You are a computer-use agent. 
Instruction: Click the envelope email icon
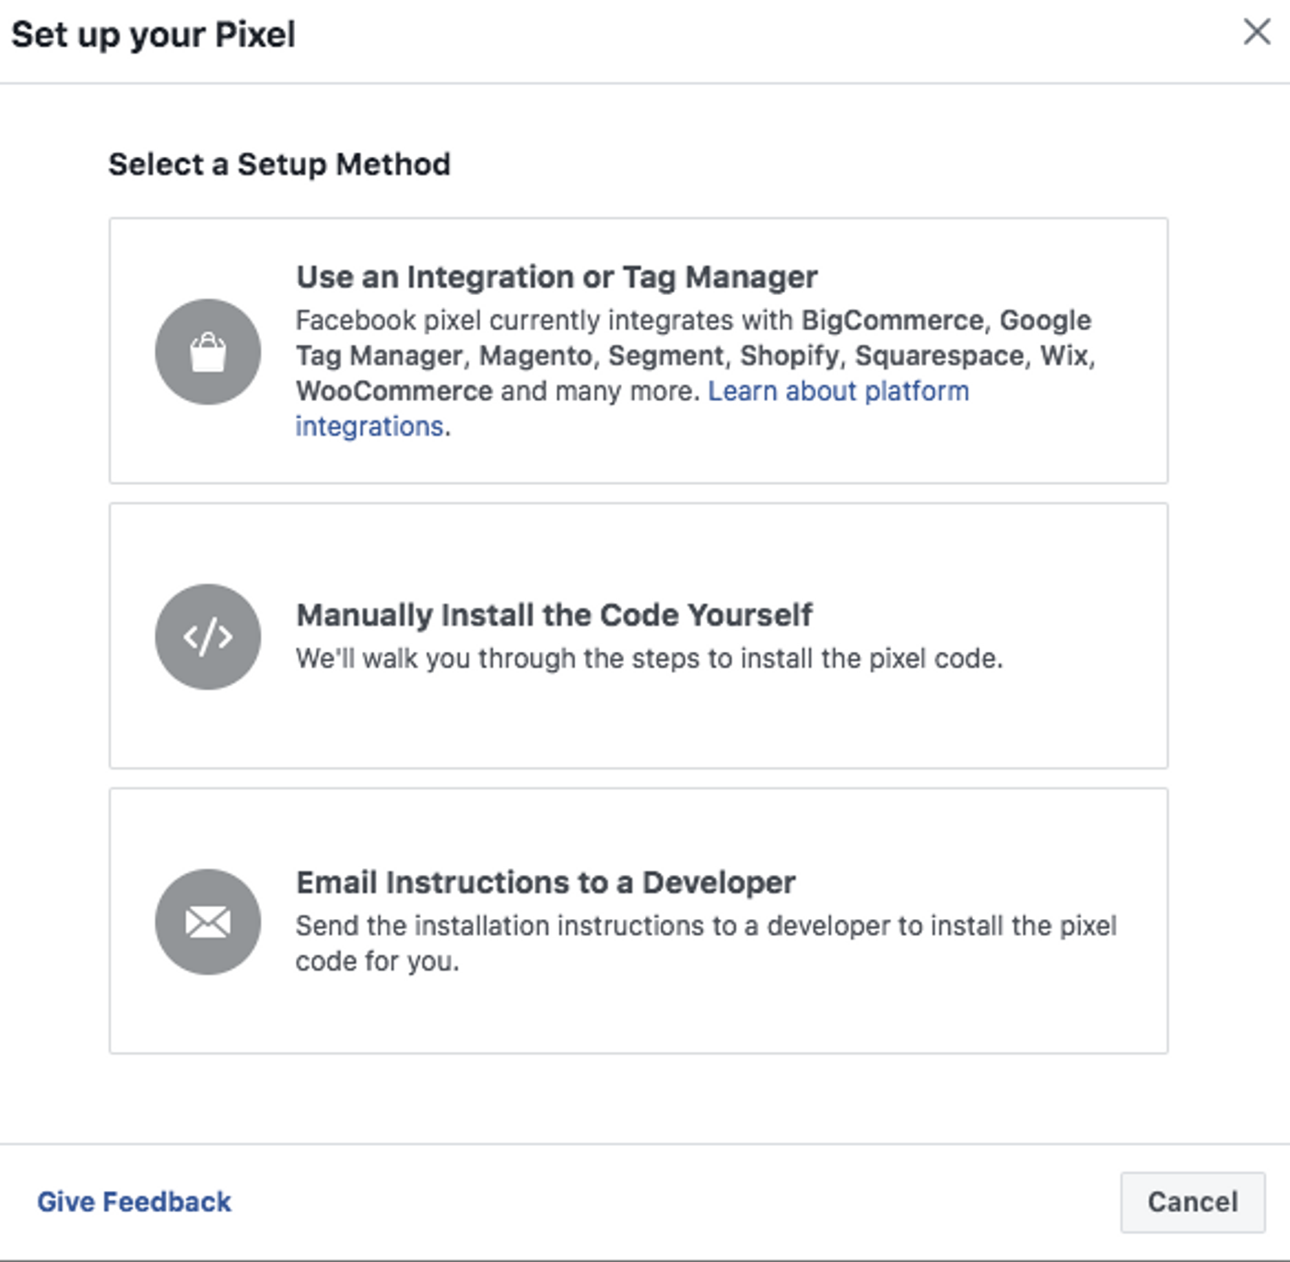click(x=208, y=922)
